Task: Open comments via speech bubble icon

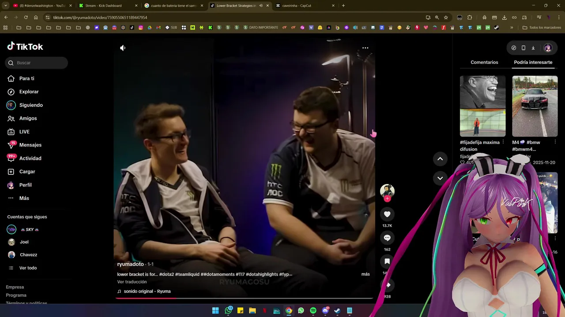Action: pos(387,238)
